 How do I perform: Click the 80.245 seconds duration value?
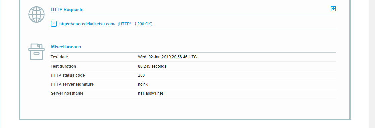[152, 66]
